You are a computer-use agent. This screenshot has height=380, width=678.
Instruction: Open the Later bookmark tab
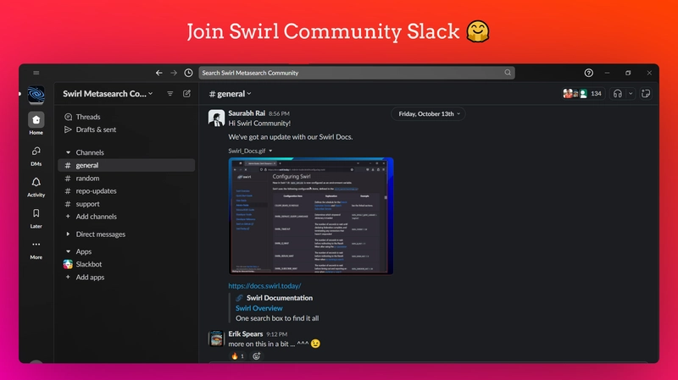[x=36, y=218]
